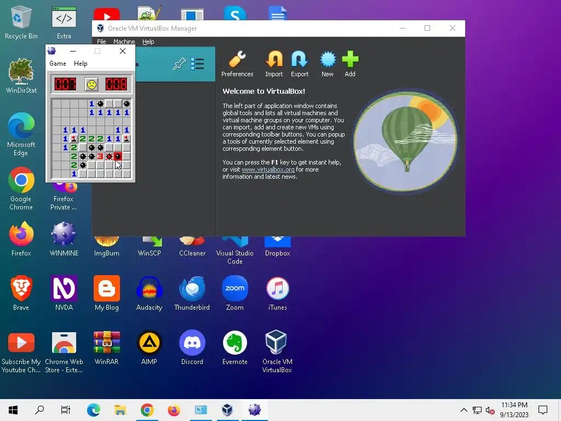Screen dimensions: 561x421
Task: Select Google Chrome desktop shortcut
Action: (x=21, y=189)
